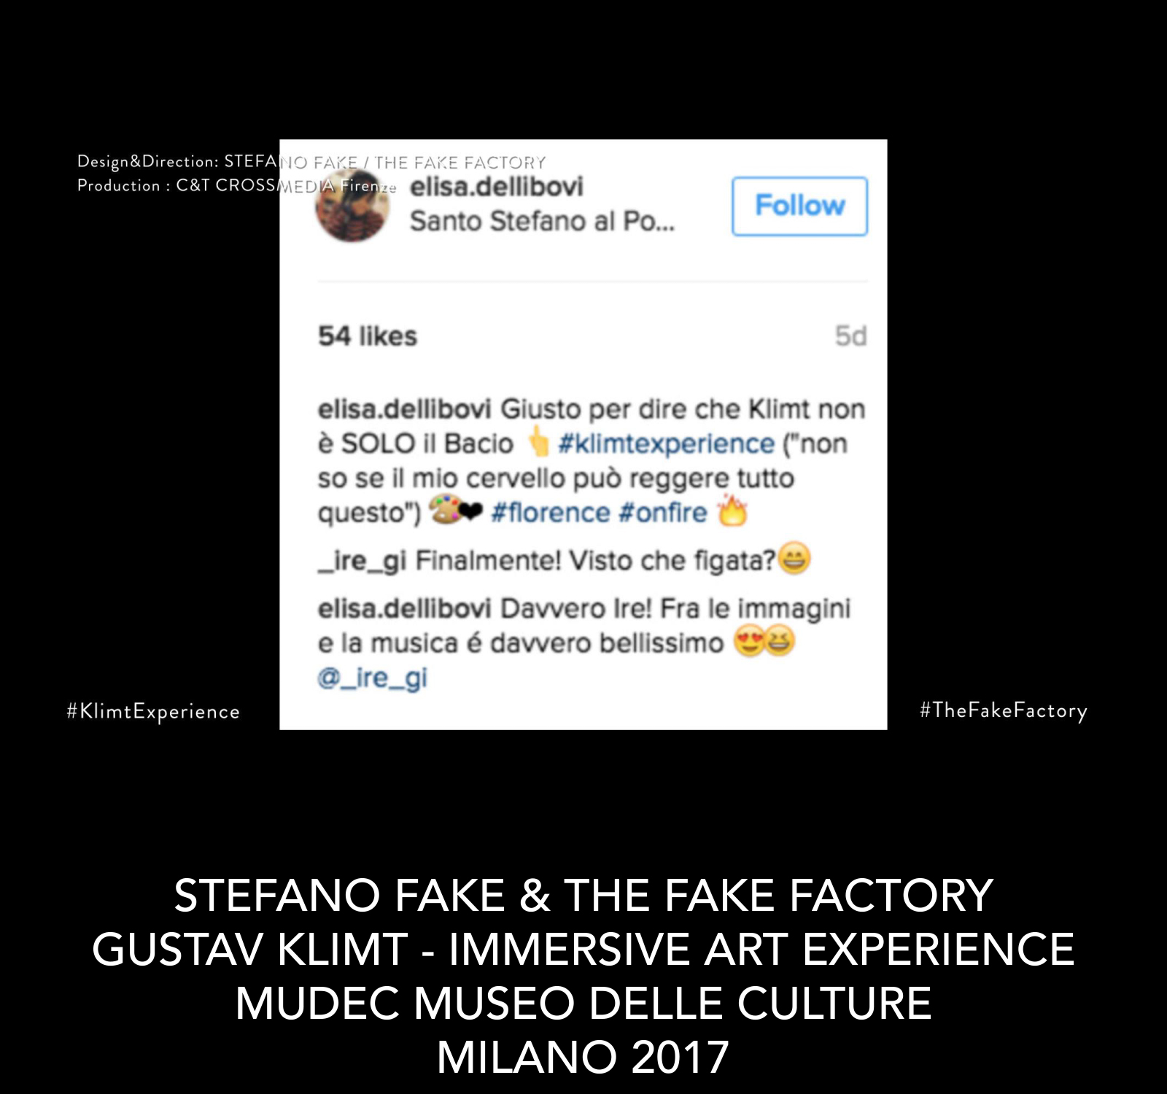Image resolution: width=1167 pixels, height=1094 pixels.
Task: Open the #florence hashtag
Action: click(551, 513)
